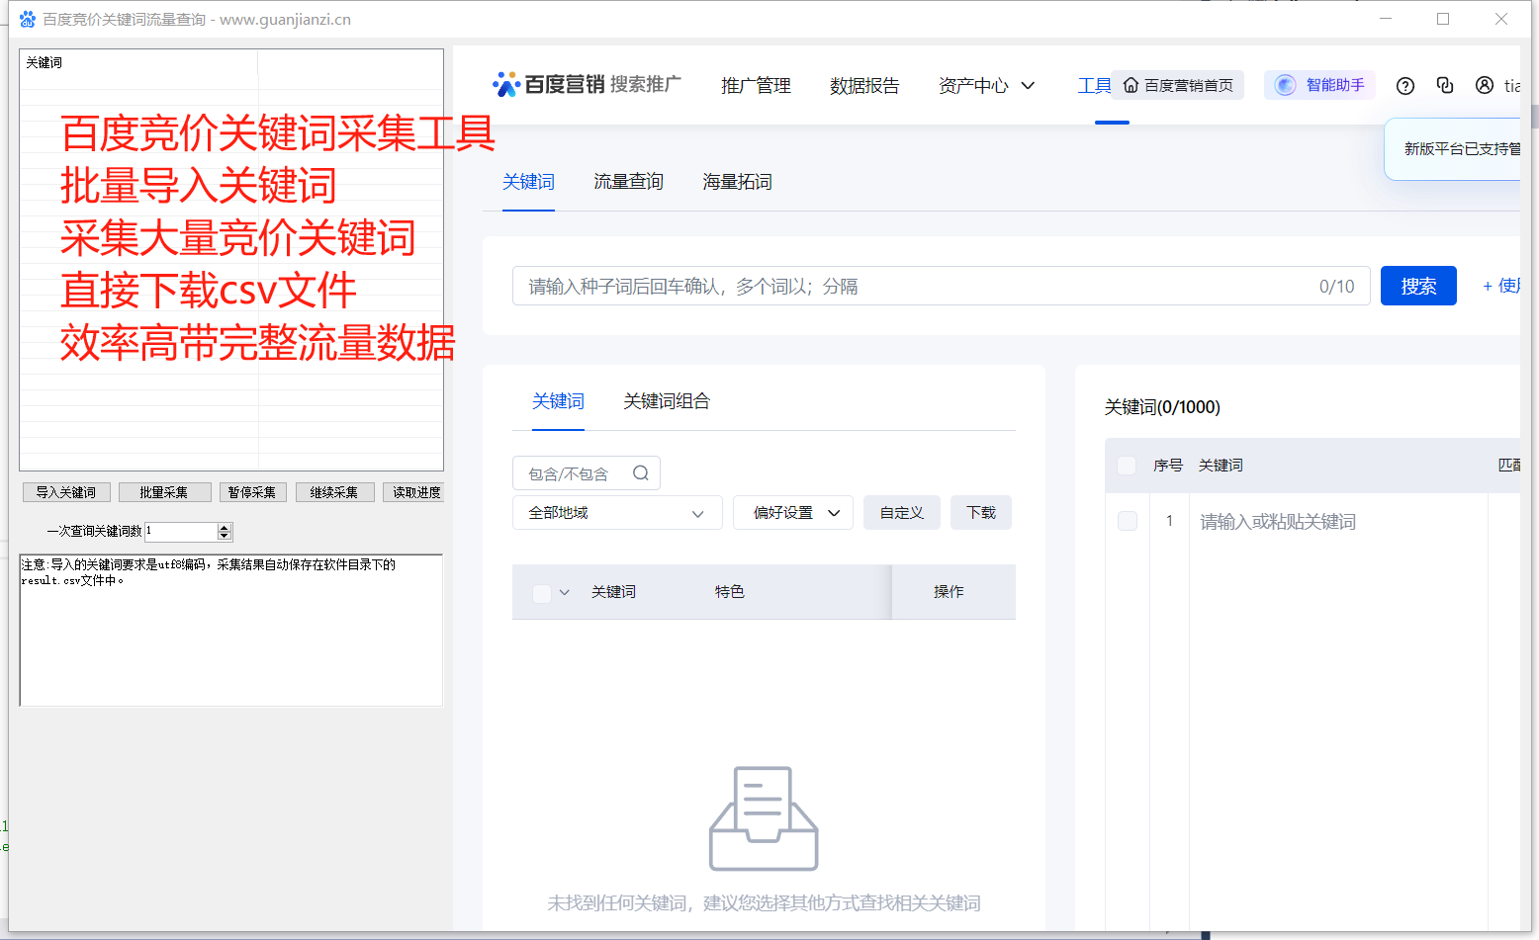Image resolution: width=1539 pixels, height=940 pixels.
Task: Click the 百度营销首页 button
Action: click(x=1177, y=85)
